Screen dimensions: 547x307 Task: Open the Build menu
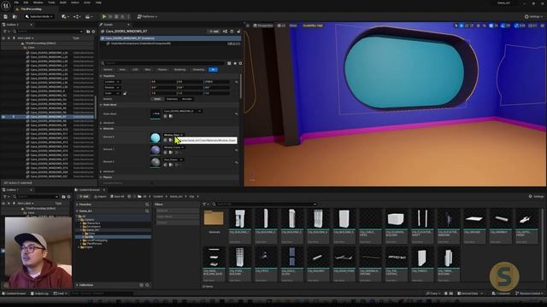click(x=62, y=3)
